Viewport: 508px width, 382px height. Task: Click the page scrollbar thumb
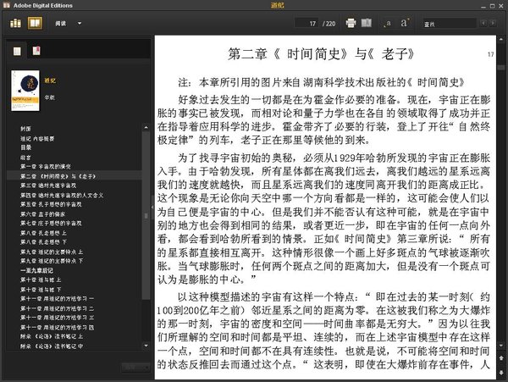coord(501,68)
